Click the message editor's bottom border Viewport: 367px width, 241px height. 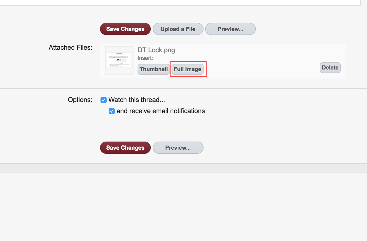180,5
